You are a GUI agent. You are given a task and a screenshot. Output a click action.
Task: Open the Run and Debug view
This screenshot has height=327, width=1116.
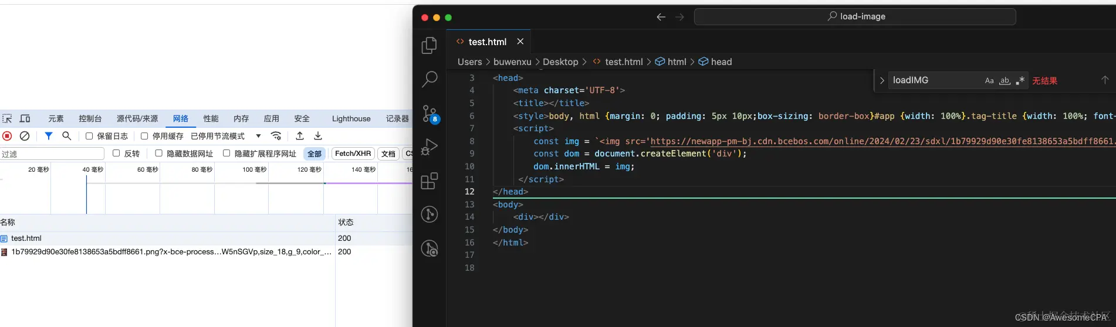pyautogui.click(x=430, y=147)
